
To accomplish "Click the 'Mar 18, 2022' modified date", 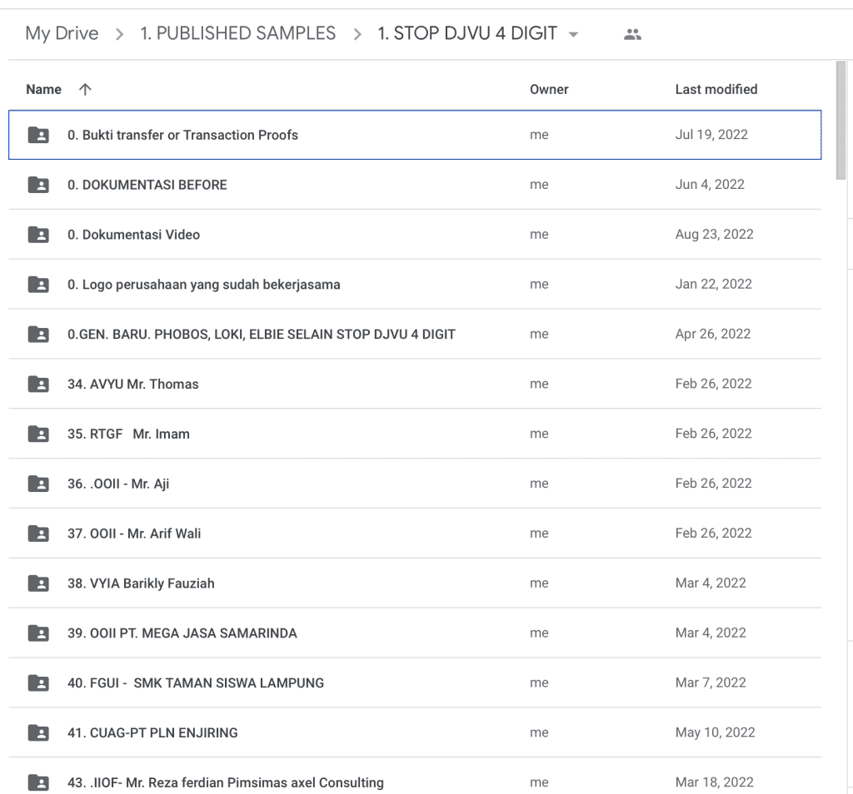I will click(x=714, y=782).
